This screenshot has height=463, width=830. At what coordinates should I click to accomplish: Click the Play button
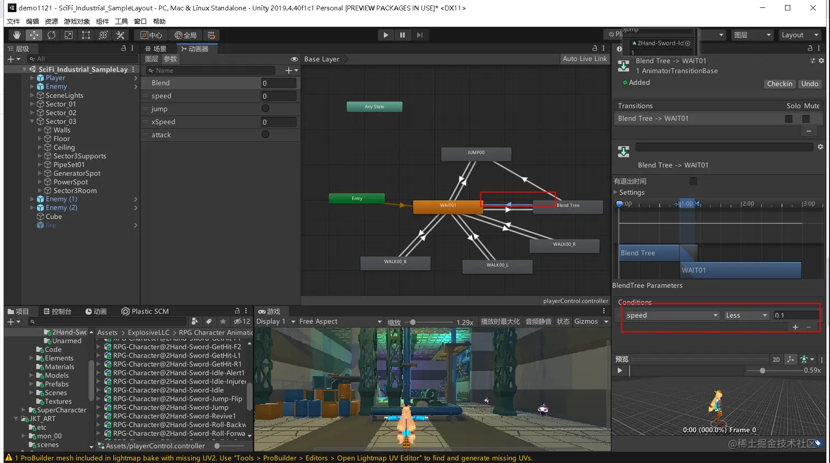(385, 35)
